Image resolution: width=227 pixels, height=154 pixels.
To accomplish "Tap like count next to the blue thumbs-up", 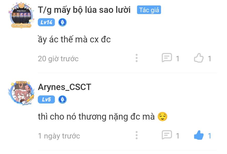I will pyautogui.click(x=209, y=136).
